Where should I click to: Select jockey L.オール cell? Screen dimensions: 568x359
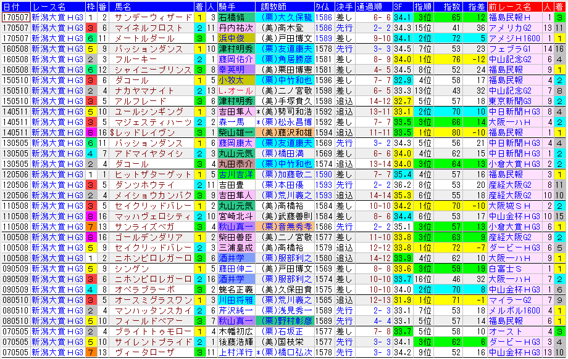pyautogui.click(x=236, y=91)
